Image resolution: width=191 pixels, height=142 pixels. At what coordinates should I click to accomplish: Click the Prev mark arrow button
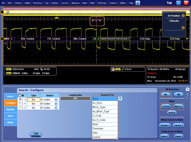click(x=166, y=106)
